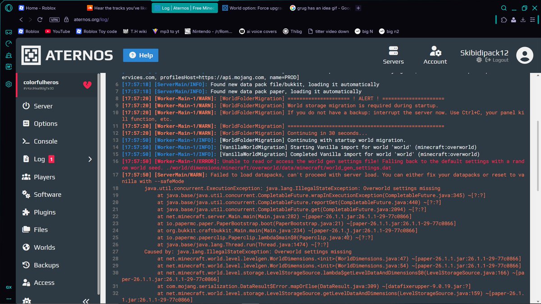Screen dimensions: 541x304
Task: Collapse sidebar with double chevron arrow
Action: click(86, 301)
